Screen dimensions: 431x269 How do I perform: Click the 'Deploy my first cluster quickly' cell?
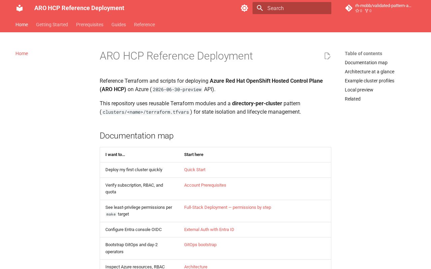[x=139, y=170]
